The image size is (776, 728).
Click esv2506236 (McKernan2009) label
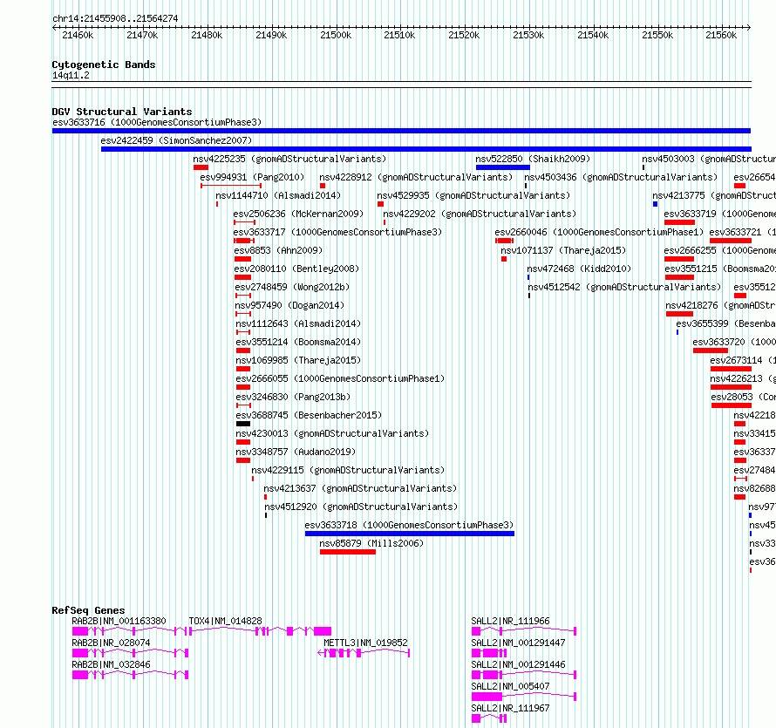tap(298, 214)
